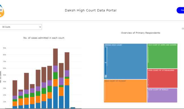Viewport: 184px width, 109px height.
Task: Click the blue segment of the tallest bar
Action: [55, 97]
